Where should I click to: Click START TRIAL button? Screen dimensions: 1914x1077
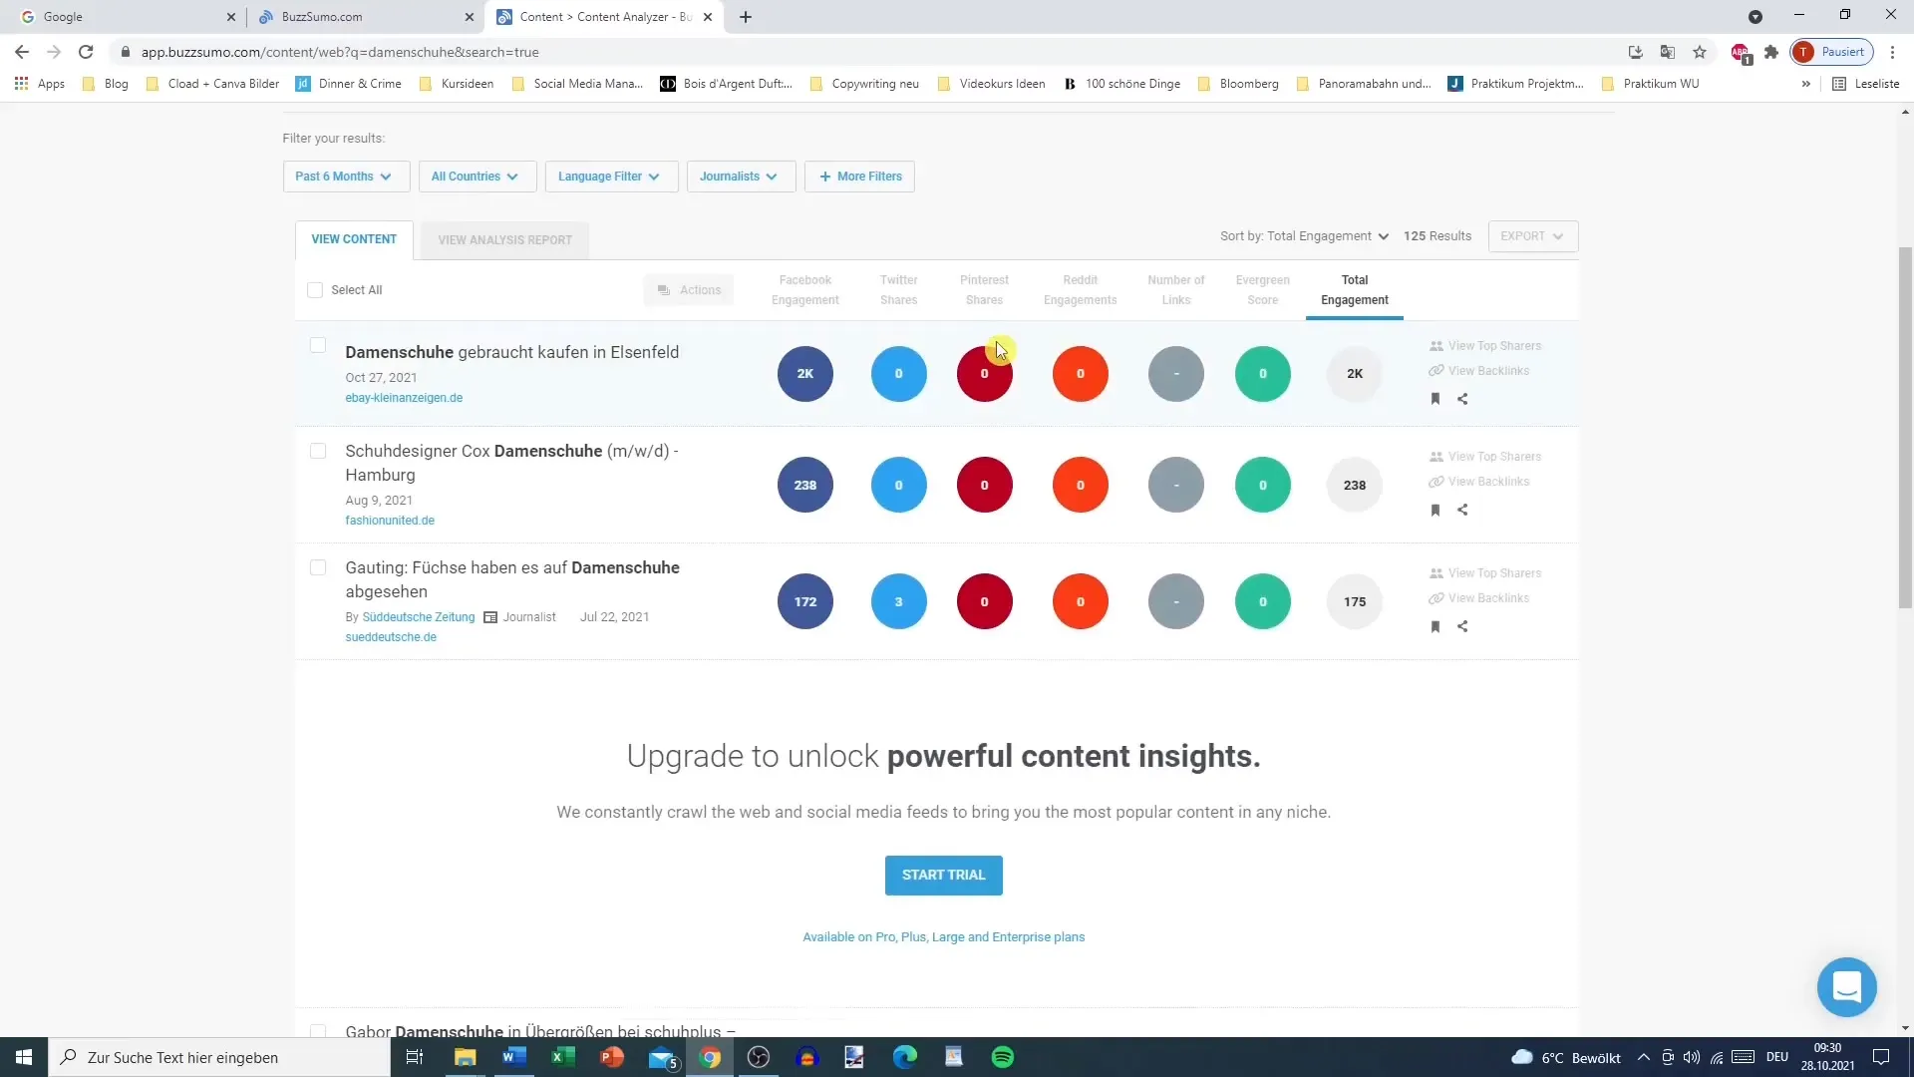pos(944,875)
